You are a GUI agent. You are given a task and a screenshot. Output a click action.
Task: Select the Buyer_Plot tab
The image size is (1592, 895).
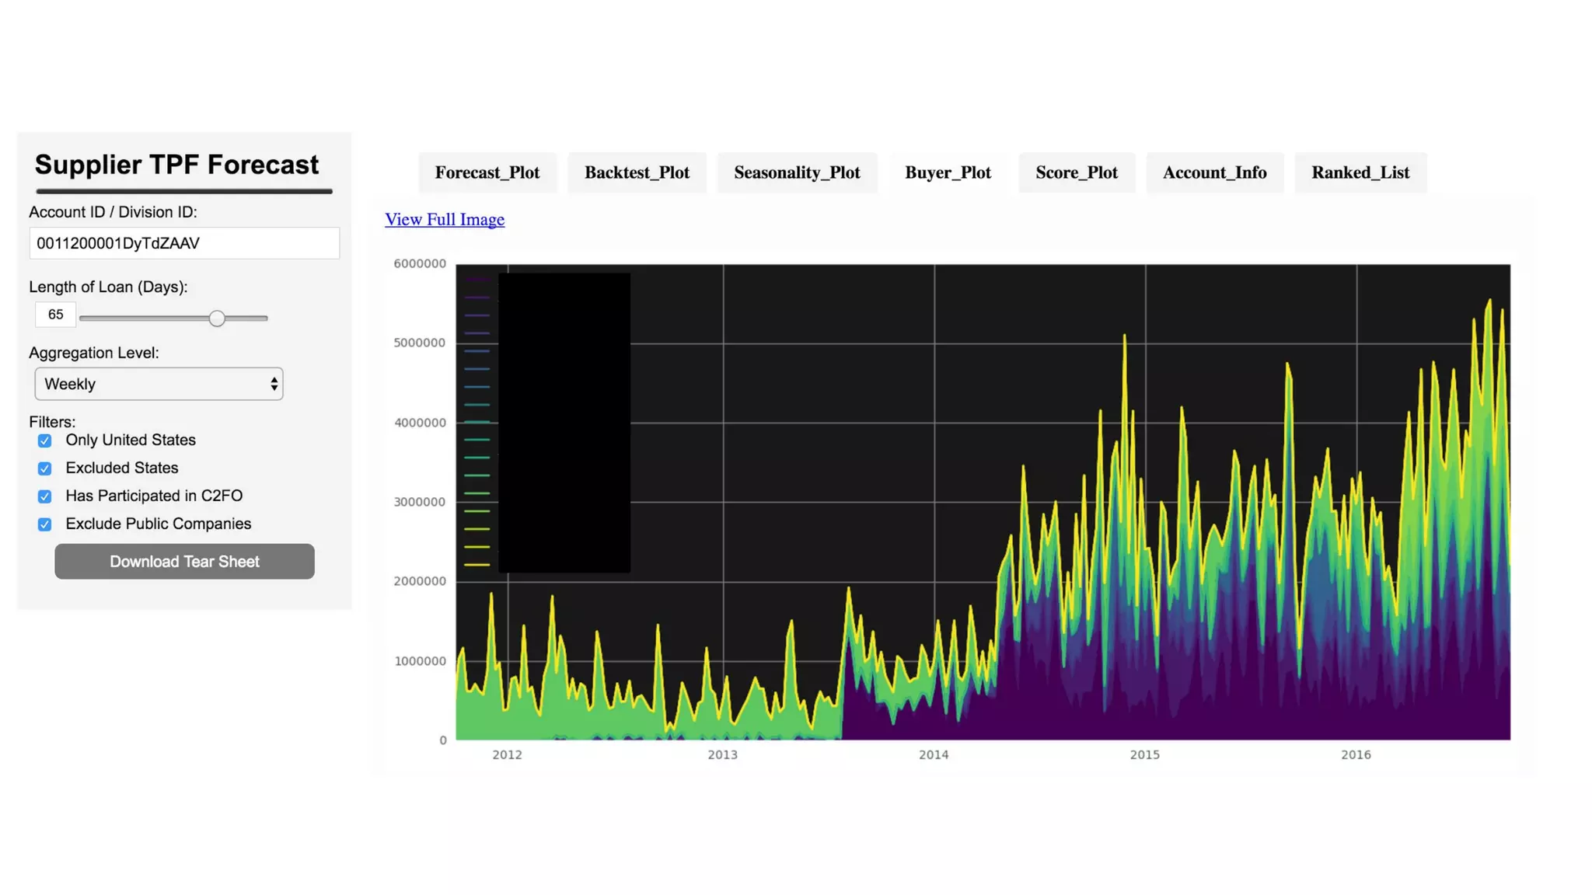pyautogui.click(x=948, y=172)
